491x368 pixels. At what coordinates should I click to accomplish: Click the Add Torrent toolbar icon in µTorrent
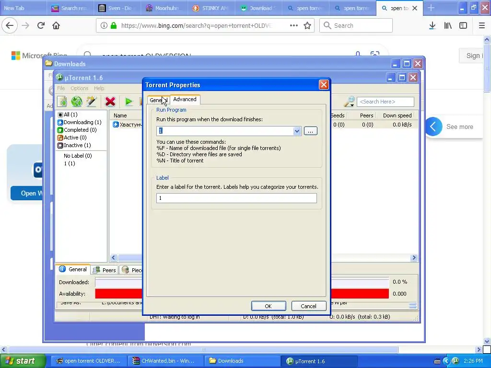point(62,102)
